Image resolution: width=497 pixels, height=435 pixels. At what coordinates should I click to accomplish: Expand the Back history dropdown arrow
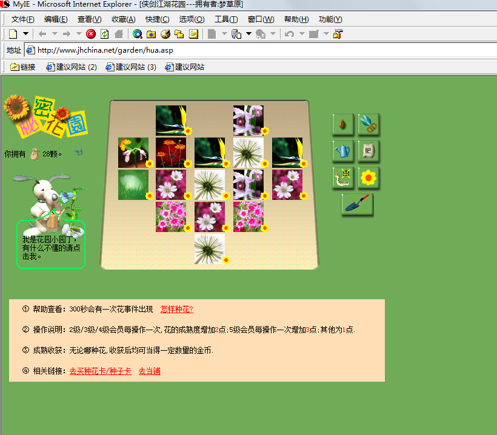click(x=55, y=33)
